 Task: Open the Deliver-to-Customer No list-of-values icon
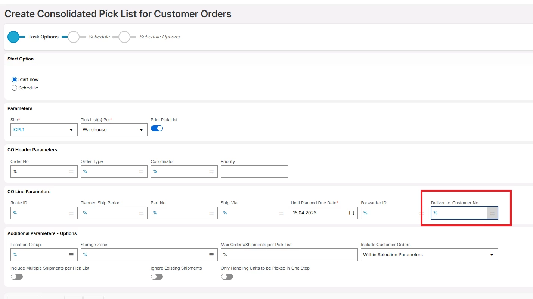click(492, 213)
